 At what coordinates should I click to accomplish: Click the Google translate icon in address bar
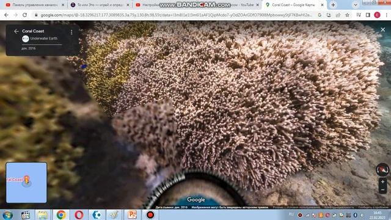(x=320, y=15)
